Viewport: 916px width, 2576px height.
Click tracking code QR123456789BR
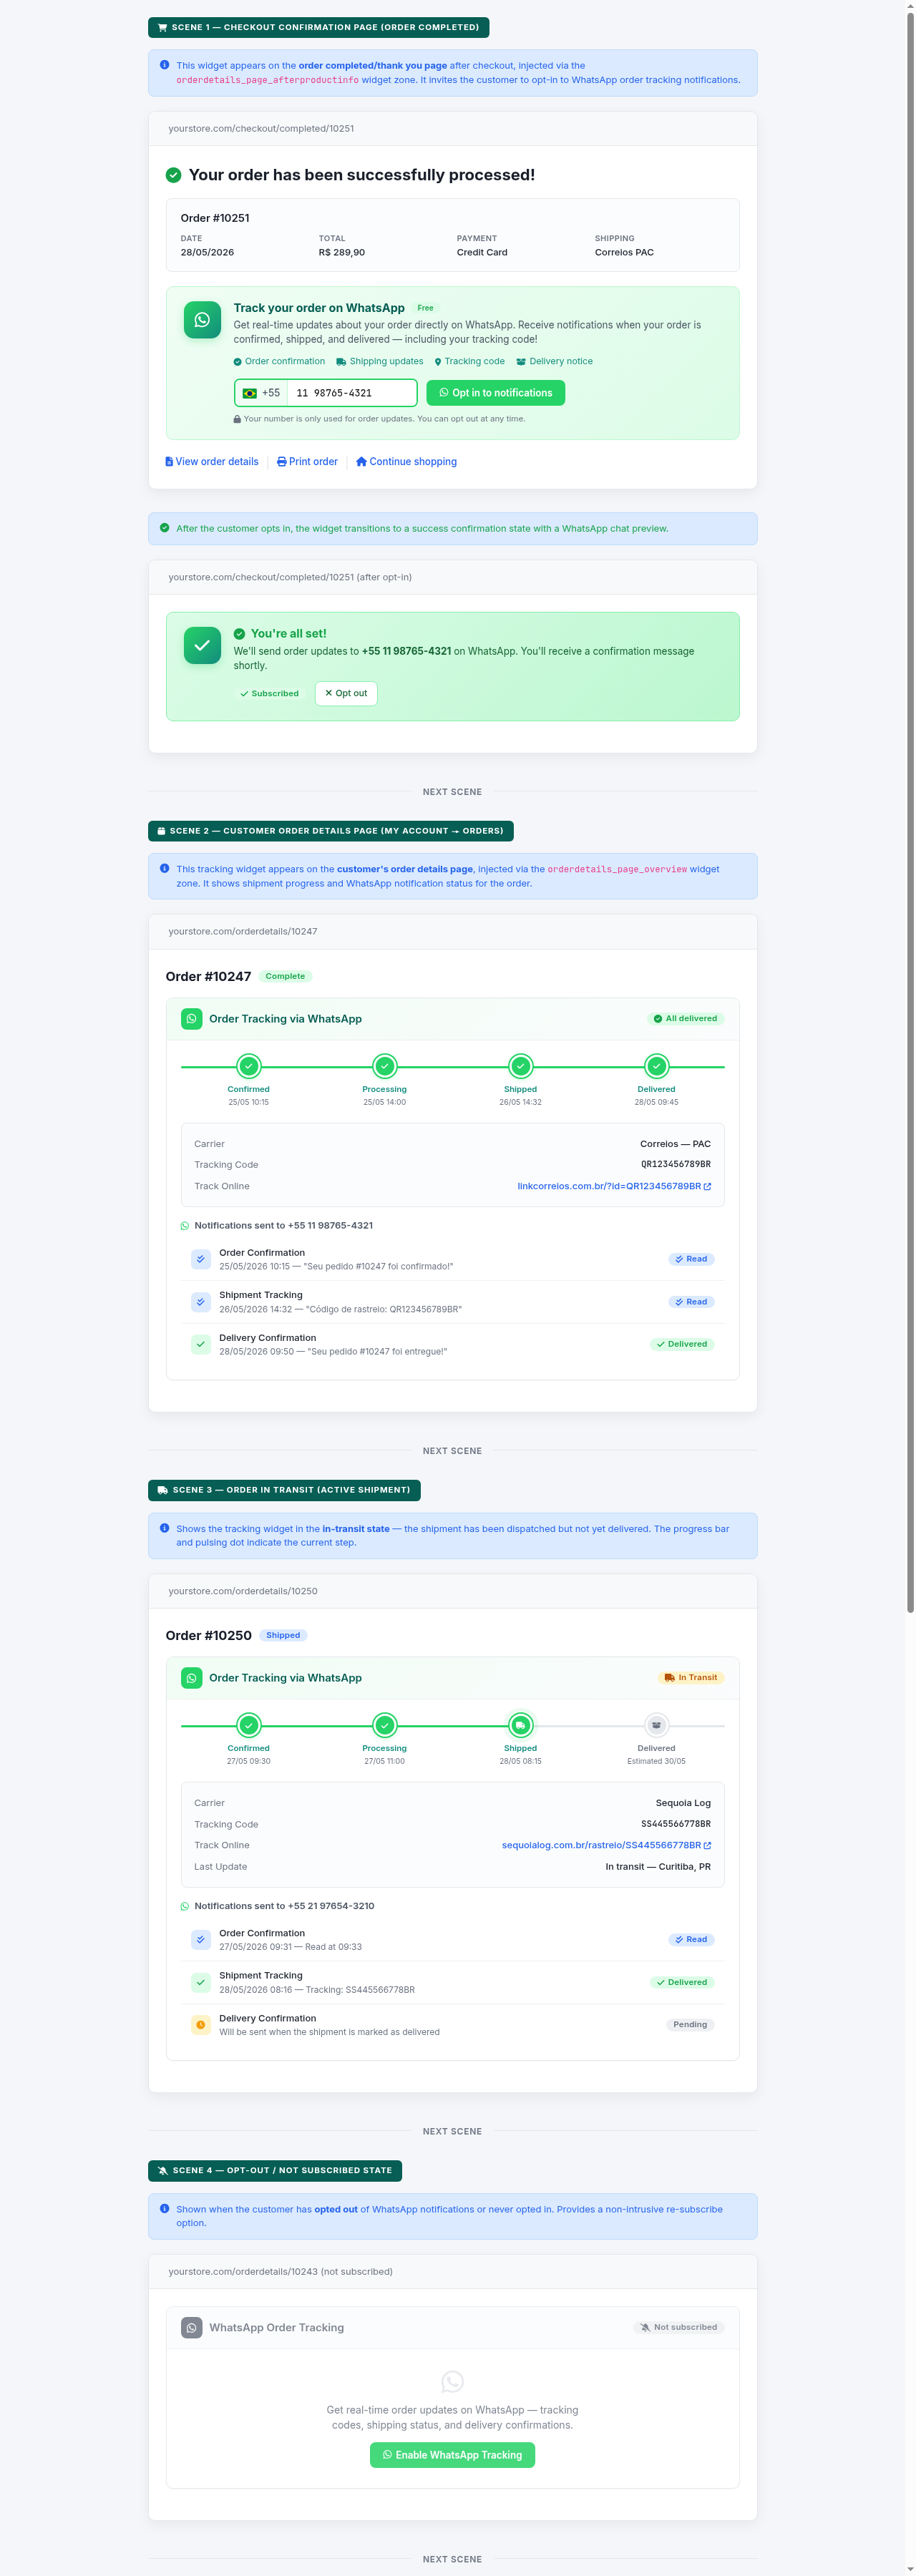(x=676, y=1164)
